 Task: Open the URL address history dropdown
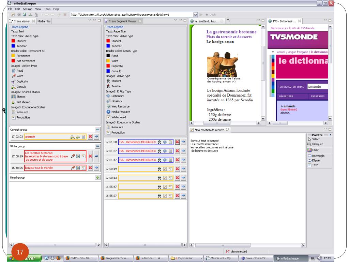pyautogui.click(x=195, y=15)
